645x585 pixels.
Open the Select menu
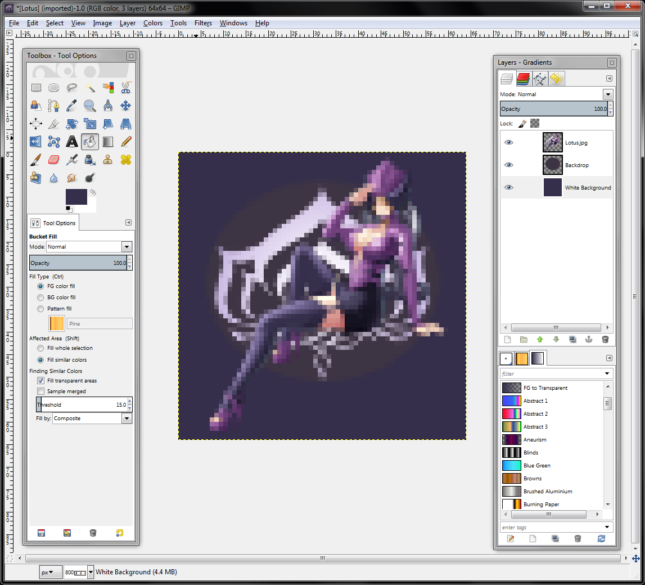pos(55,23)
